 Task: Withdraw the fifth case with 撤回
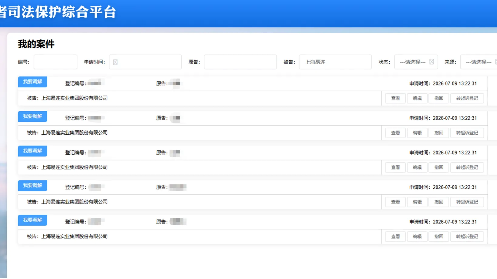439,237
